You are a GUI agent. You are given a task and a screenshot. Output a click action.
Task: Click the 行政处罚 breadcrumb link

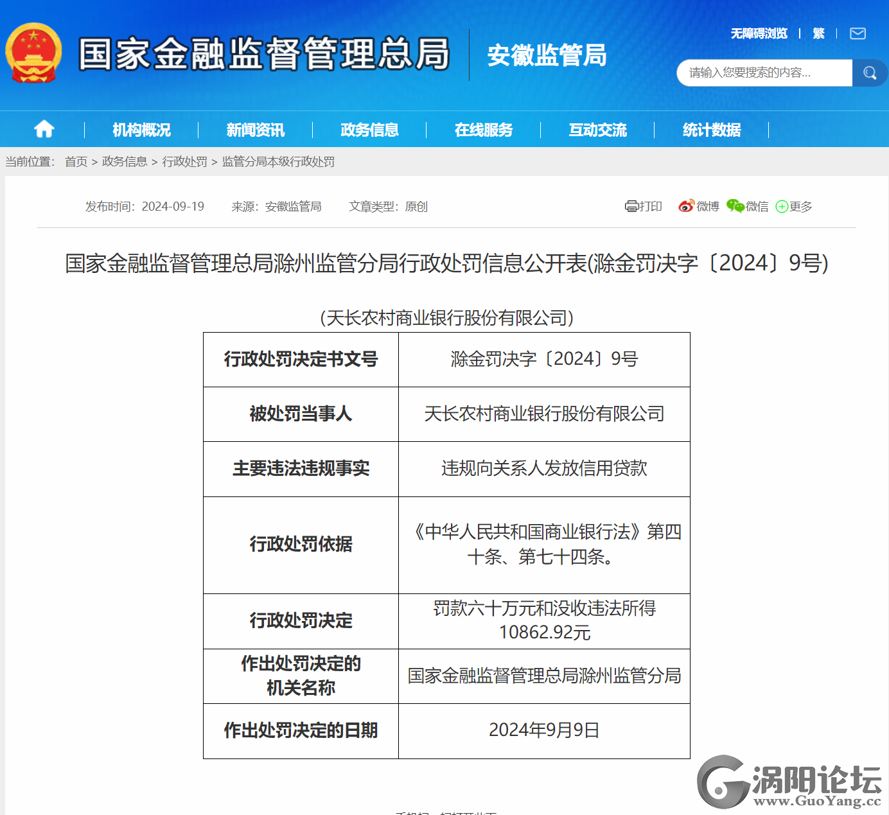[184, 161]
